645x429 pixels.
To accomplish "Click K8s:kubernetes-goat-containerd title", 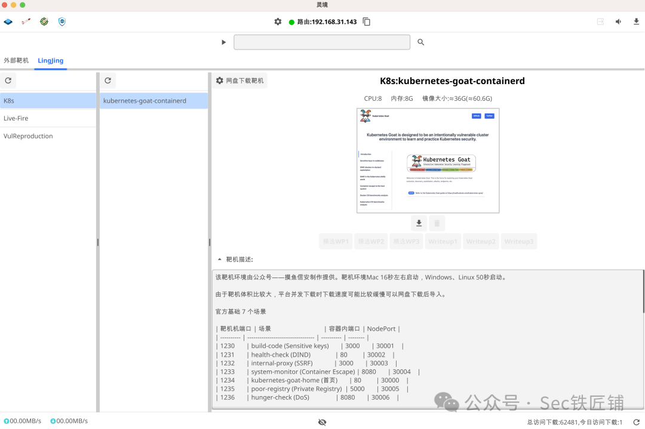I will point(452,81).
